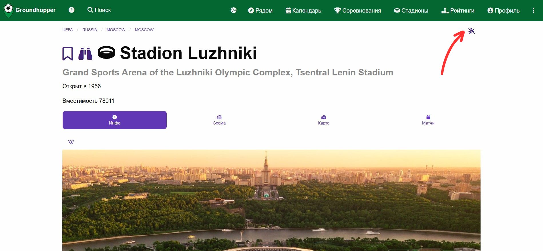Viewport: 543px width, 251px height.
Task: Switch to the Карта tab
Action: [x=324, y=120]
